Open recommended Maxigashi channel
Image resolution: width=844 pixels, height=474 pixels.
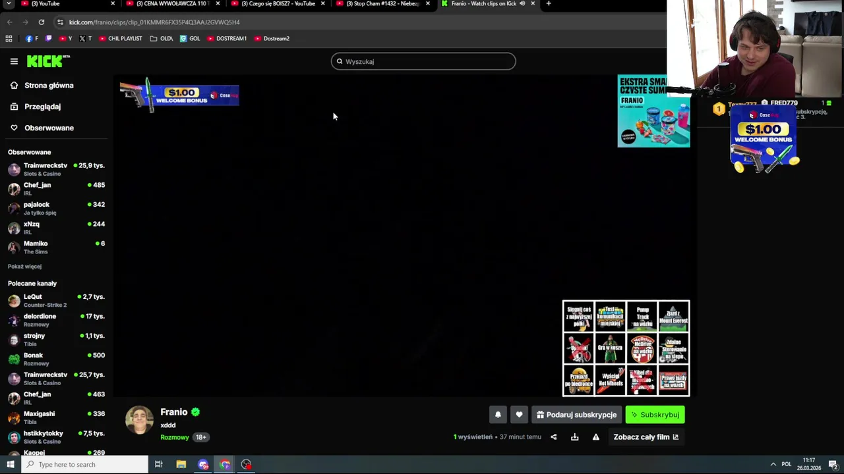[56, 417]
